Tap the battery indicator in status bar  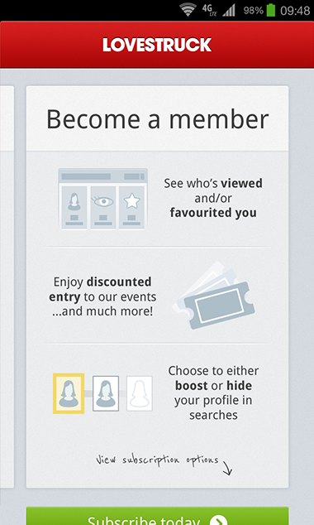pyautogui.click(x=271, y=10)
